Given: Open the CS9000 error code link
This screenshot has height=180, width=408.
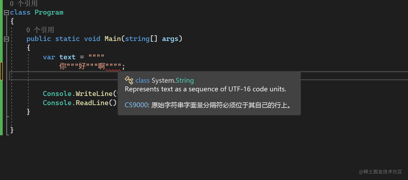Looking at the screenshot, I should click(x=136, y=105).
